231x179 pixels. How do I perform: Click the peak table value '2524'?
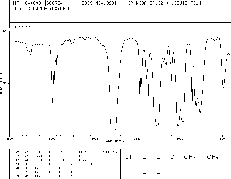(38, 160)
